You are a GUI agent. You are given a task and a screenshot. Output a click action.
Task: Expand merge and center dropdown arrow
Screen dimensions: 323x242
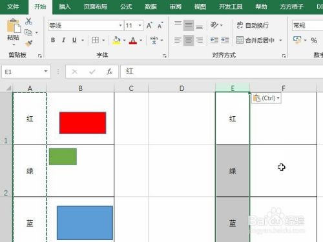[x=280, y=40]
